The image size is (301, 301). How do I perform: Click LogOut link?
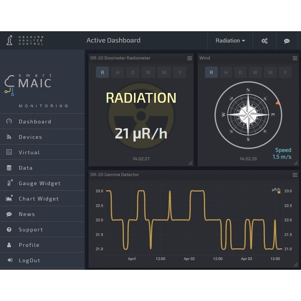click(42, 260)
